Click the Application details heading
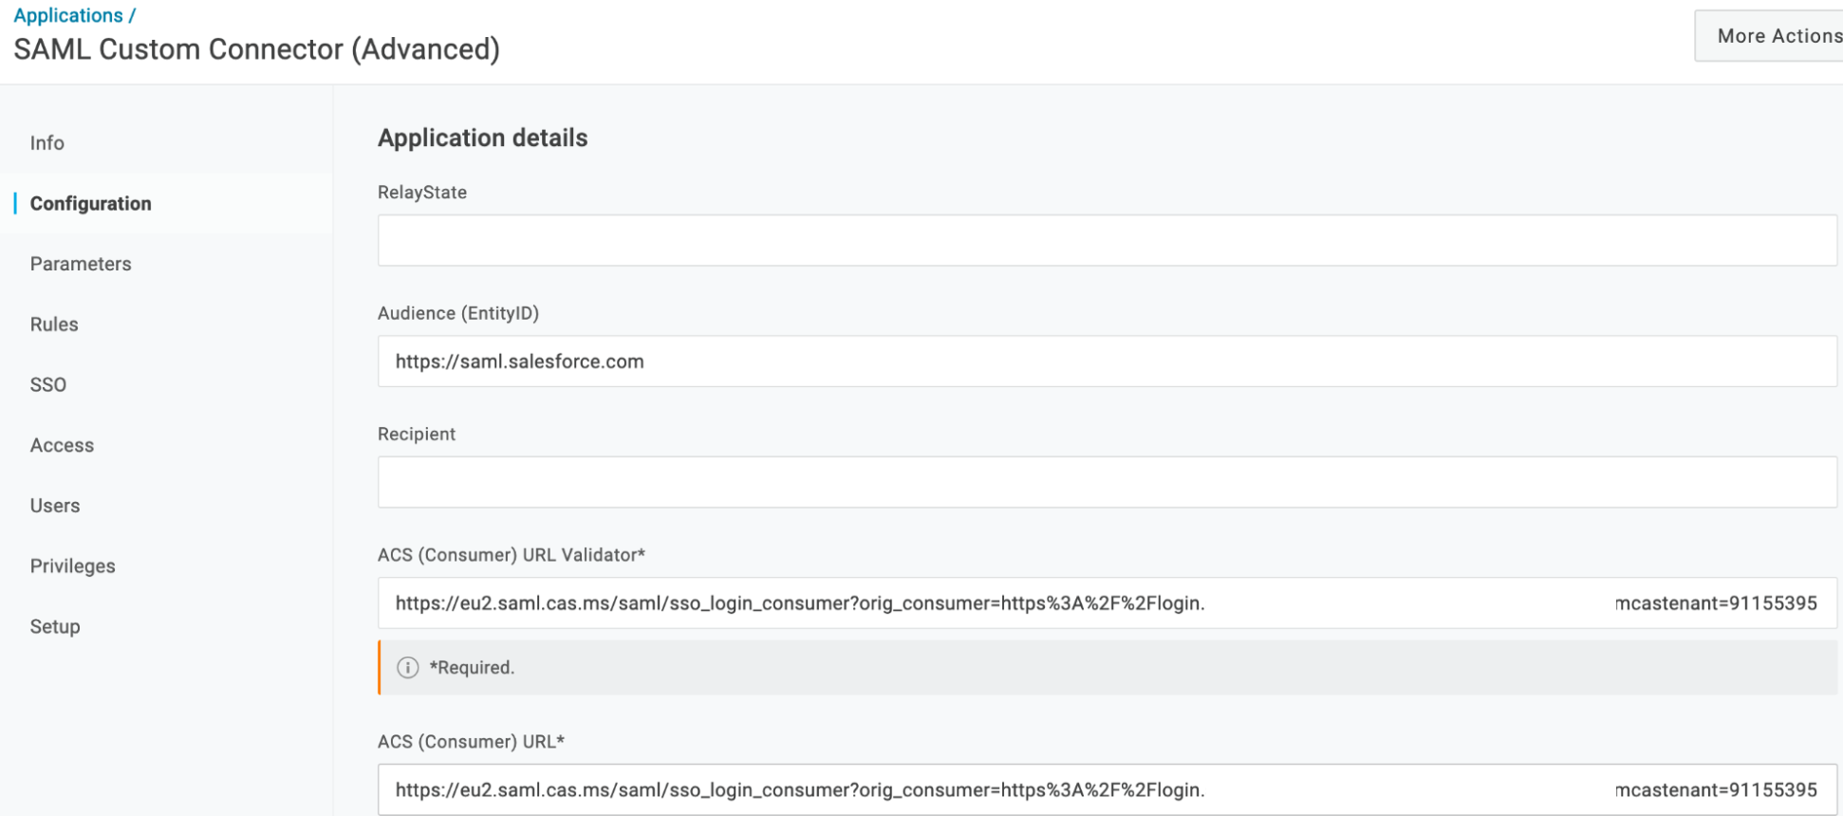Image resolution: width=1843 pixels, height=816 pixels. tap(482, 139)
